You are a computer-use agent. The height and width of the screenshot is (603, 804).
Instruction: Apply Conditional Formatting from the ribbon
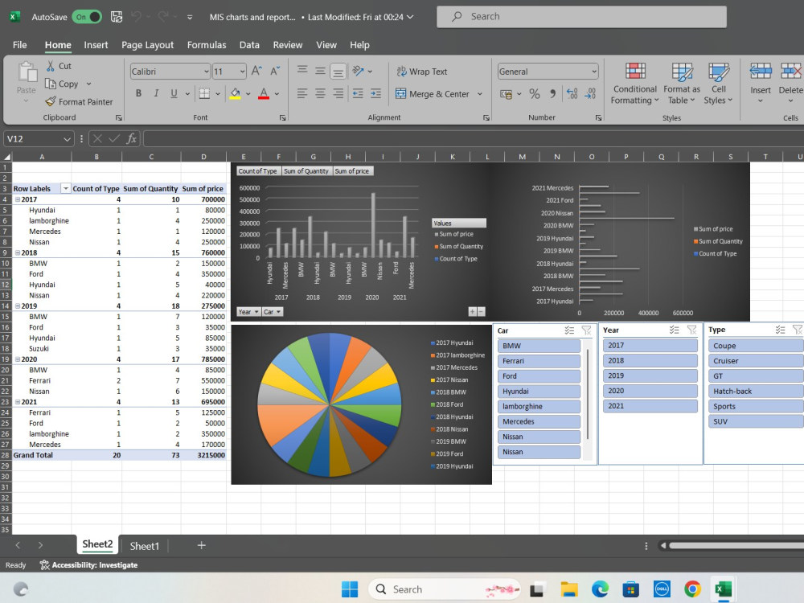coord(634,83)
